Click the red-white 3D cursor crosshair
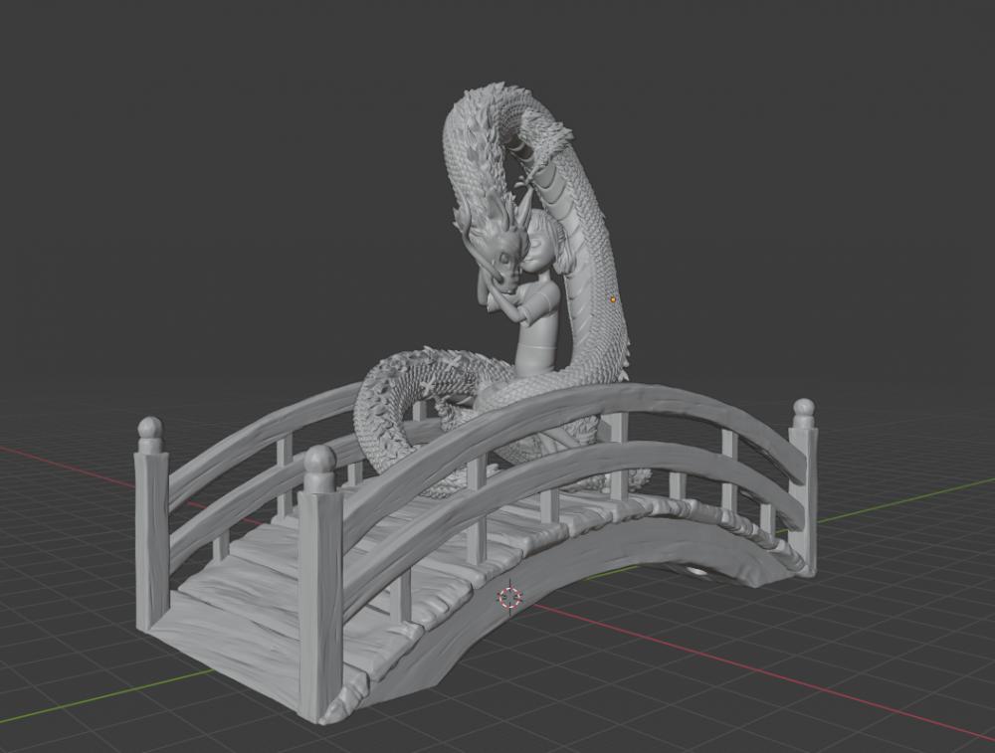The height and width of the screenshot is (753, 995). (510, 597)
